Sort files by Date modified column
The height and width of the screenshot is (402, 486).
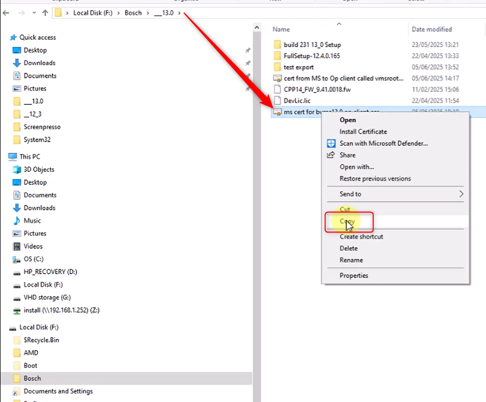click(432, 30)
